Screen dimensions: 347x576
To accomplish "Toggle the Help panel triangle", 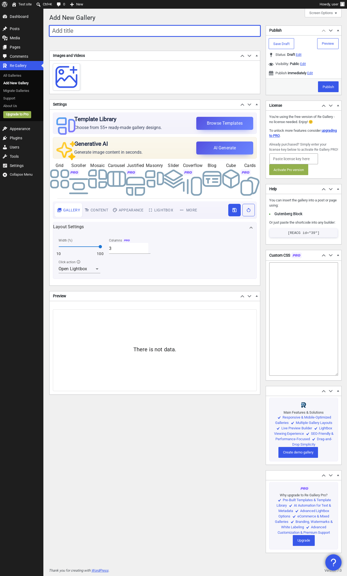I will click(338, 189).
